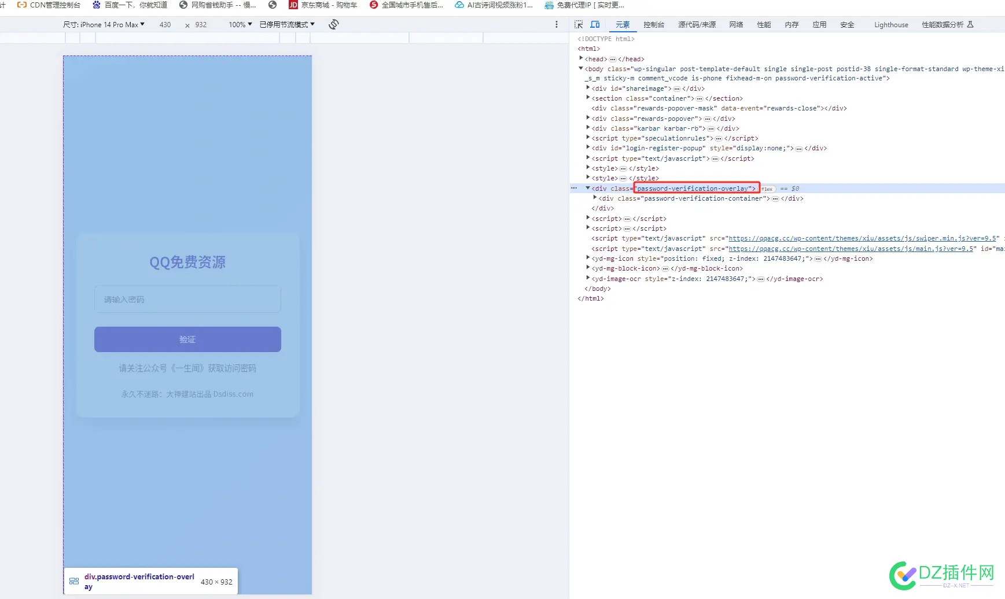
Task: Collapse the password-verification-overlay div
Action: 588,188
